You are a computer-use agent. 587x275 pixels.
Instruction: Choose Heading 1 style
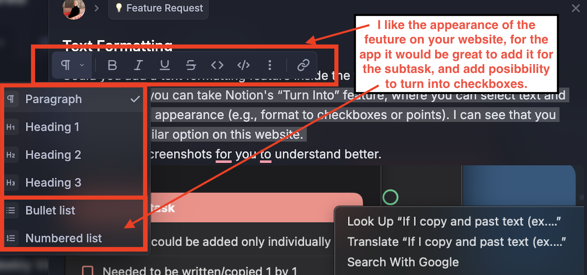pyautogui.click(x=73, y=127)
